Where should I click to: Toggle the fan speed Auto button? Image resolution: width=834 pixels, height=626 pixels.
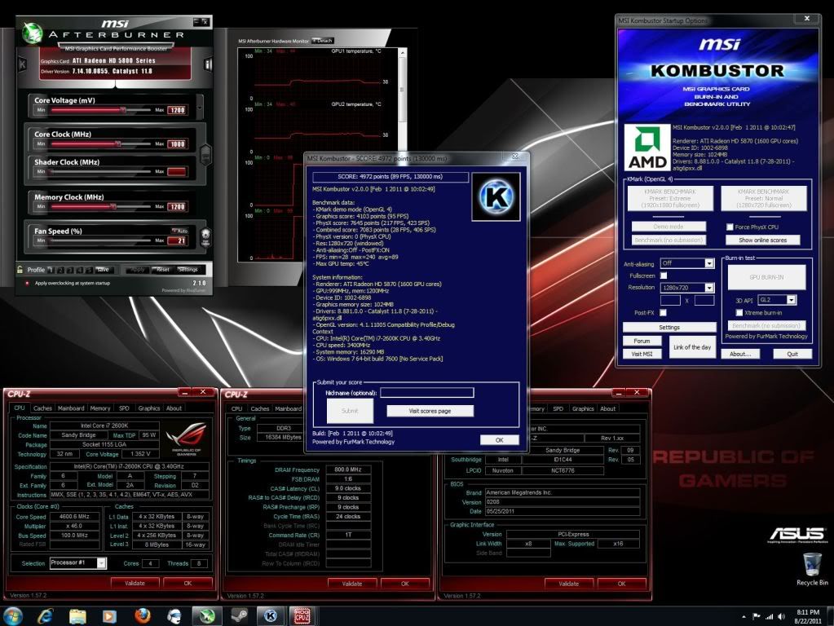pyautogui.click(x=180, y=231)
